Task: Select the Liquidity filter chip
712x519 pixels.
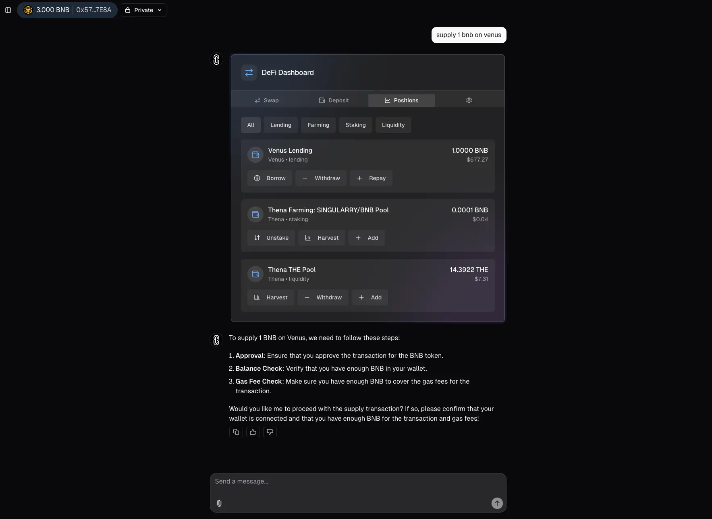Action: tap(393, 125)
